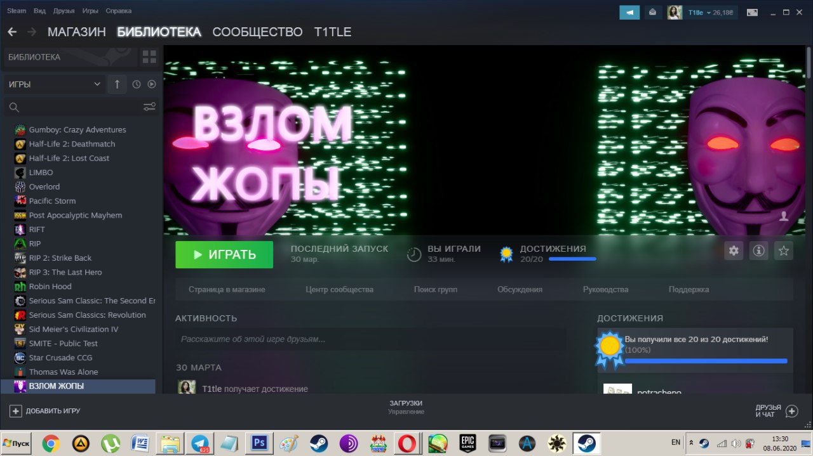Click the play time clock icon
The width and height of the screenshot is (813, 456).
coord(414,254)
